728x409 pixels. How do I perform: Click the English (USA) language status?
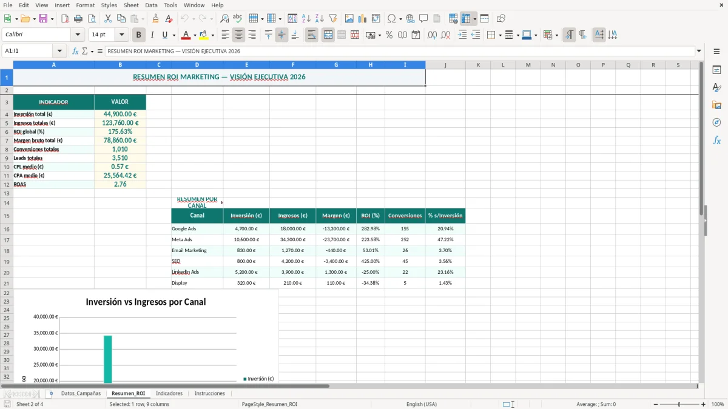[422, 404]
